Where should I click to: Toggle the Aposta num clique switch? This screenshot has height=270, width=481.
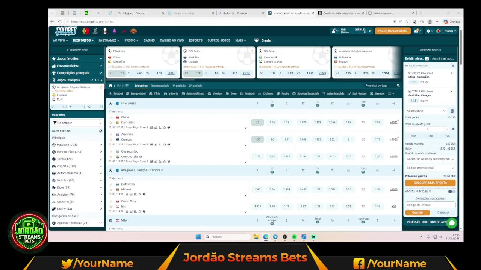(x=451, y=192)
